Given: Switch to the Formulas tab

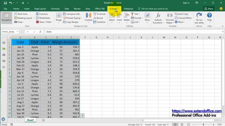Looking at the screenshot, I should pos(55,9).
